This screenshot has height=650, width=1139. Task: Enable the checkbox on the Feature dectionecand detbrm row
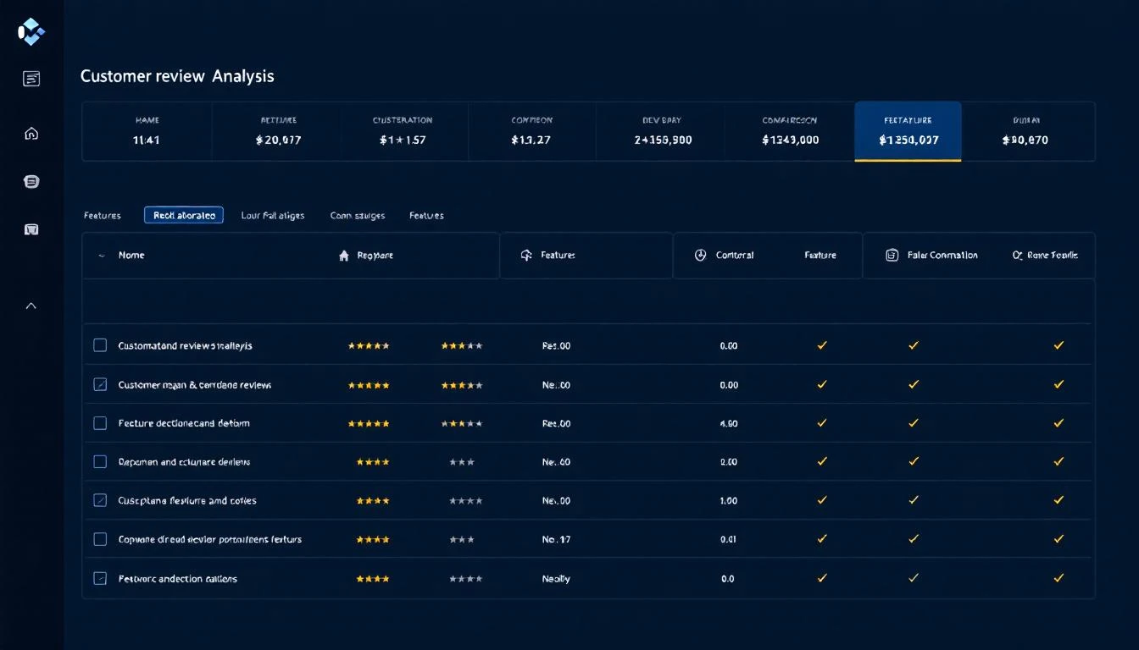(99, 423)
